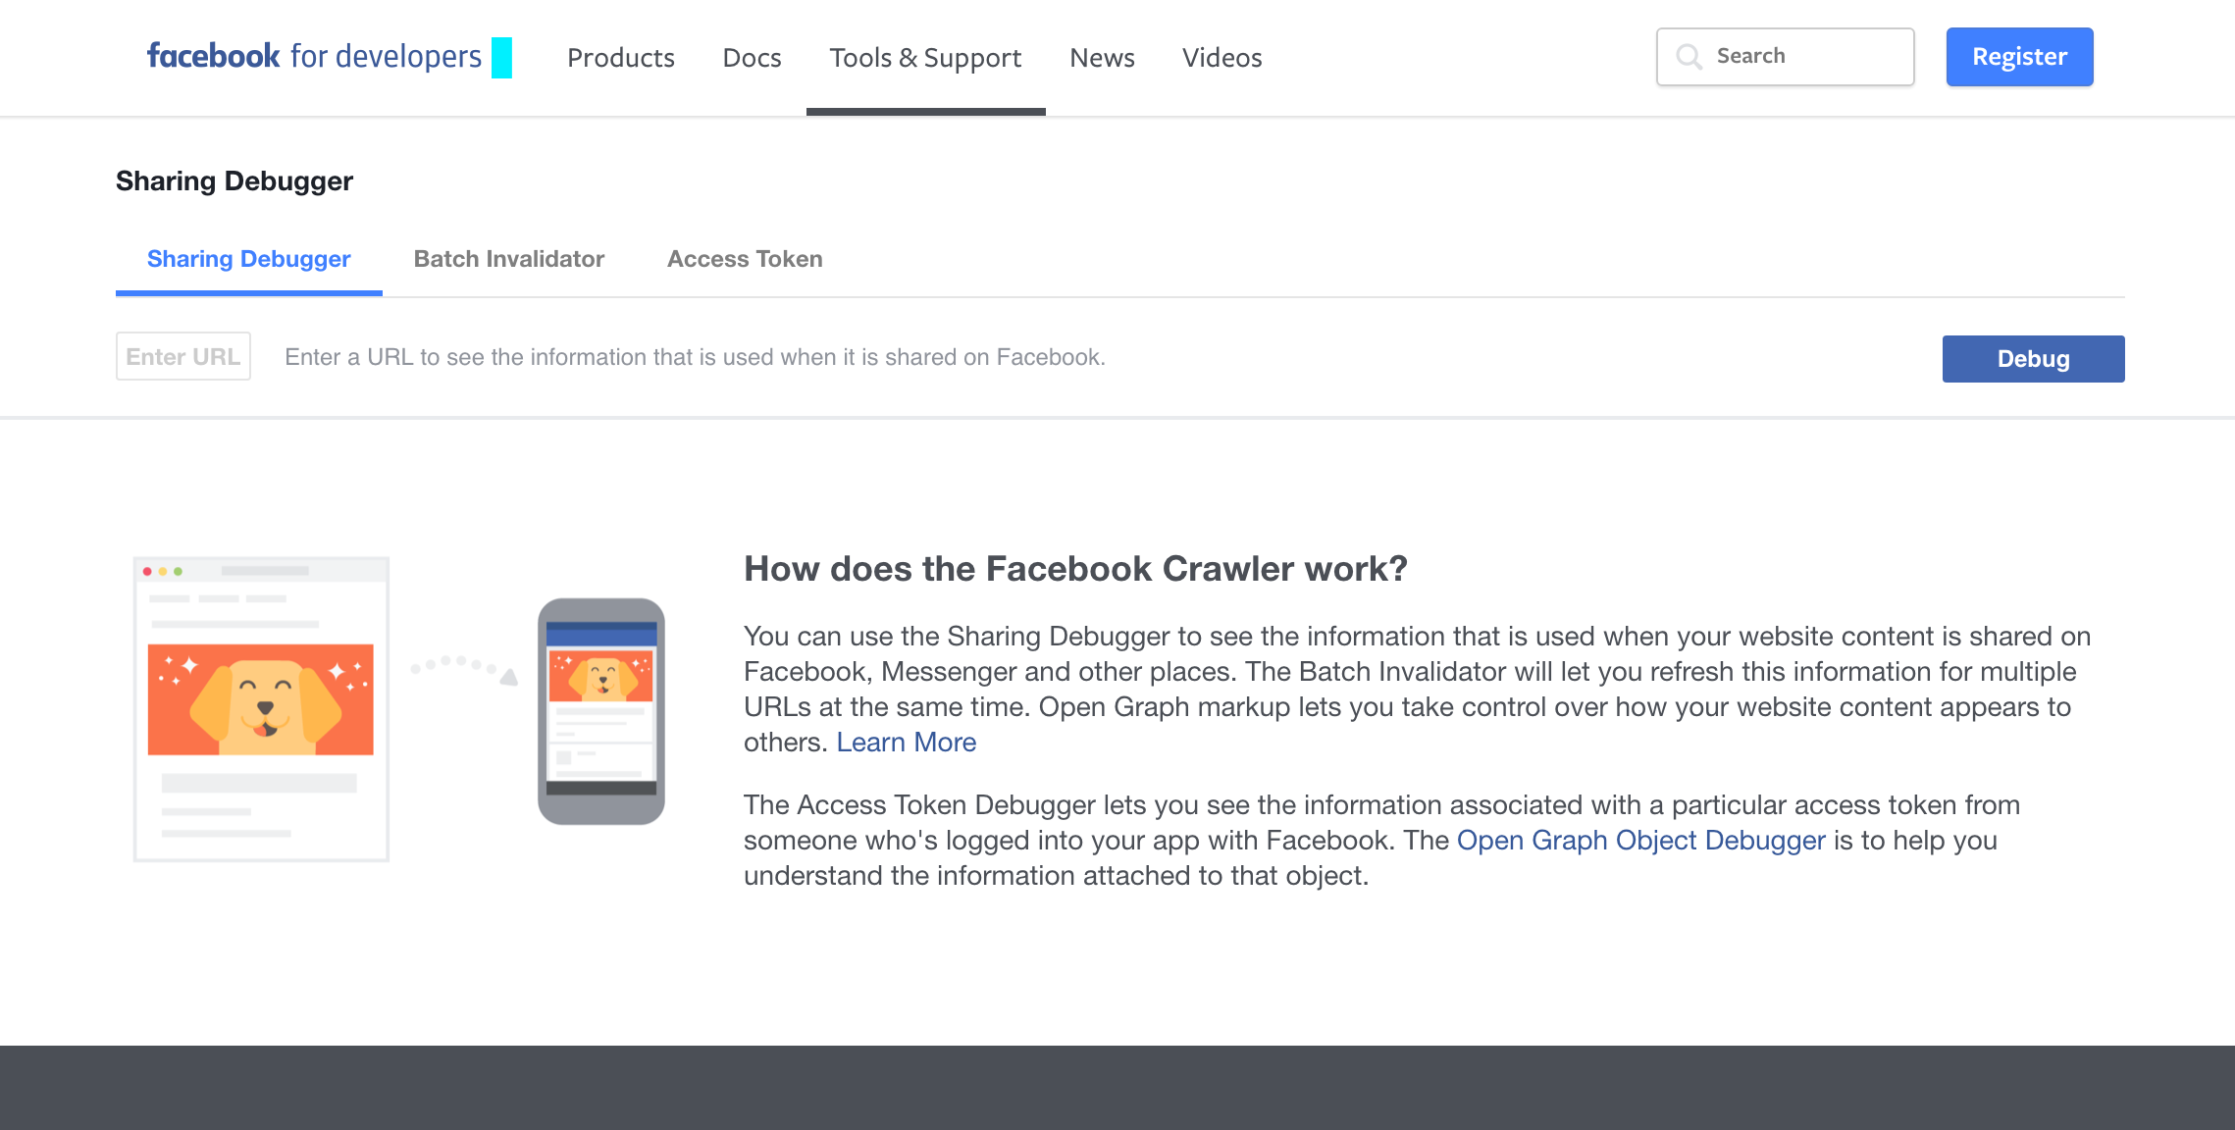Open the News section

coord(1102,58)
